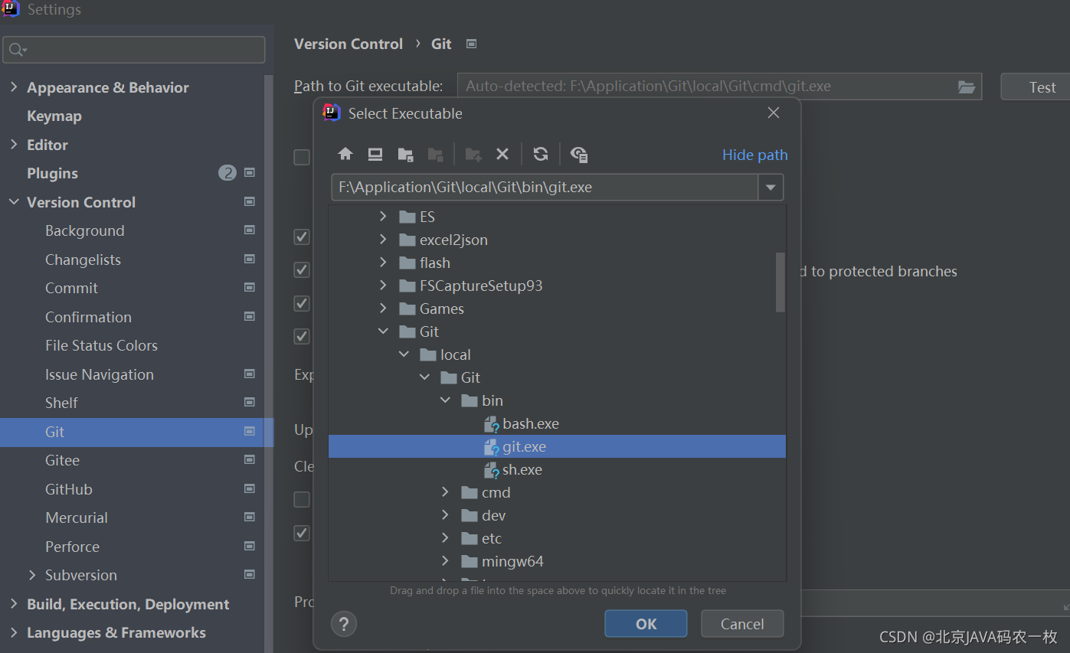Click the icon right of Confirmation row
The image size is (1070, 653).
[249, 317]
